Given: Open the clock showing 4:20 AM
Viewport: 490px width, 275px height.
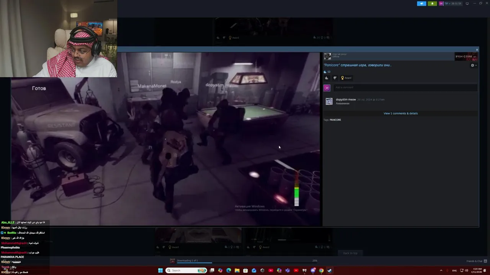Looking at the screenshot, I should pyautogui.click(x=477, y=270).
